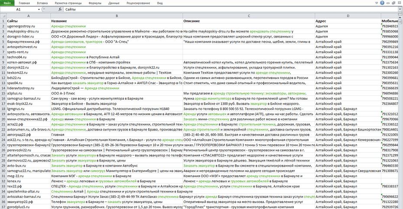Click the Insert Function fx icon
This screenshot has width=403, height=209.
tap(59, 9)
